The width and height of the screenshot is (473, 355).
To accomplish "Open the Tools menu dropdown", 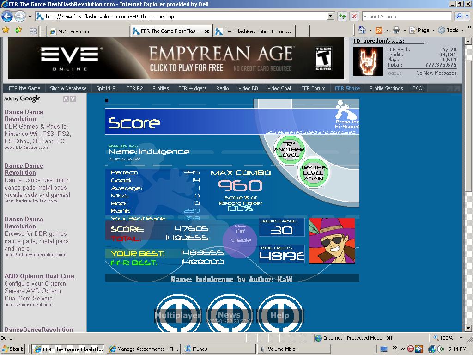I will tap(451, 30).
